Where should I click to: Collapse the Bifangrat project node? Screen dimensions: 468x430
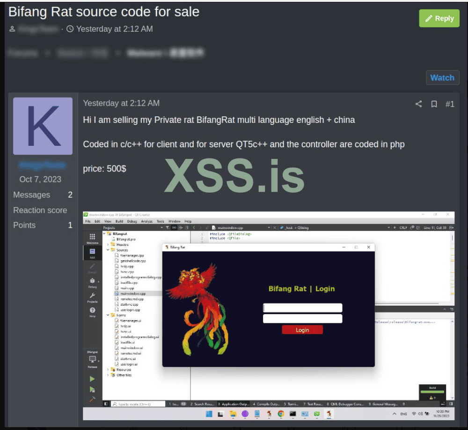(104, 234)
